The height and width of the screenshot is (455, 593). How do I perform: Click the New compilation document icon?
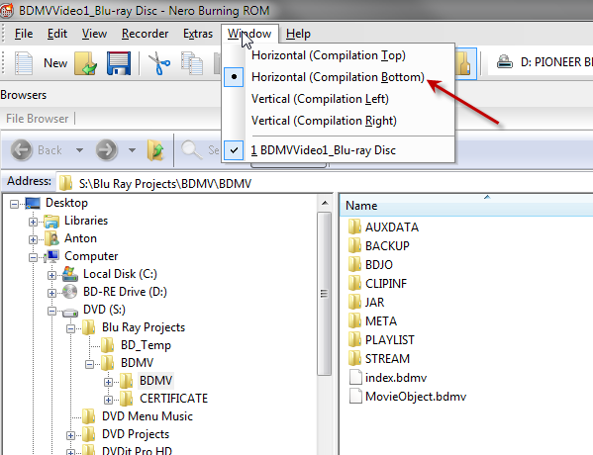(x=24, y=63)
